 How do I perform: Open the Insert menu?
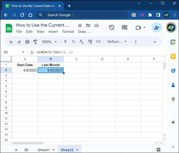coord(53,32)
